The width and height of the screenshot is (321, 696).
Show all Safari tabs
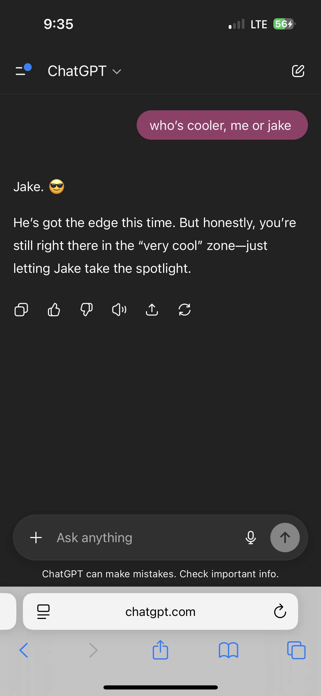[296, 650]
